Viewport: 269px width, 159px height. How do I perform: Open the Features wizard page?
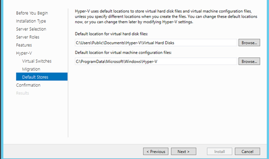pyautogui.click(x=24, y=45)
